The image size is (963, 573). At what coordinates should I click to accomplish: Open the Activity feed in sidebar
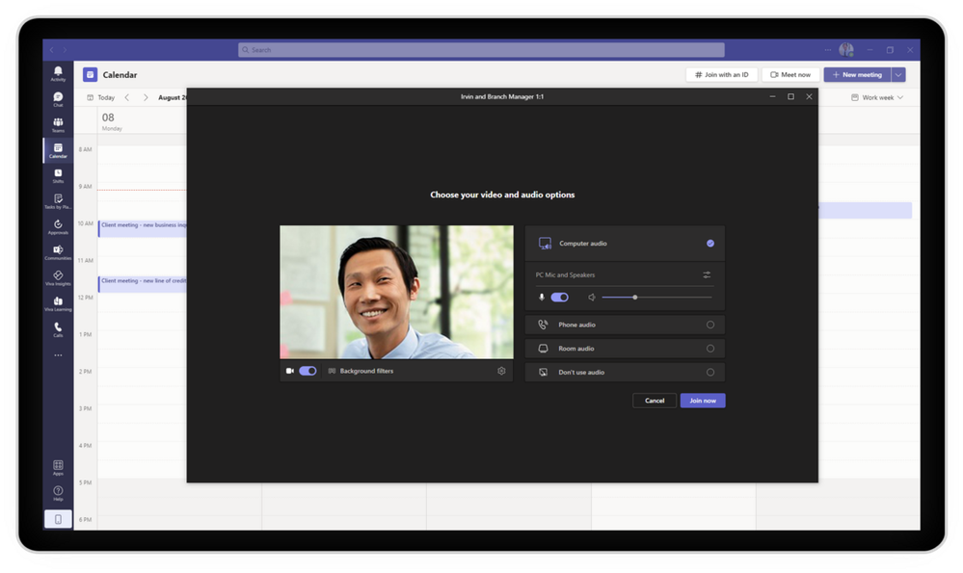[58, 73]
